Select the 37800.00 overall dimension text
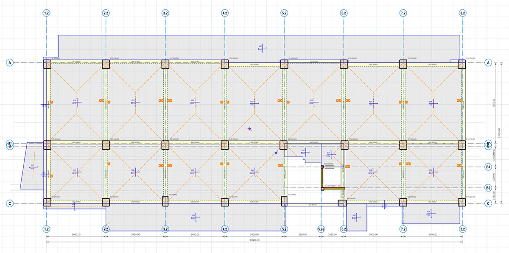Image resolution: width=509 pixels, height=253 pixels. point(255,240)
